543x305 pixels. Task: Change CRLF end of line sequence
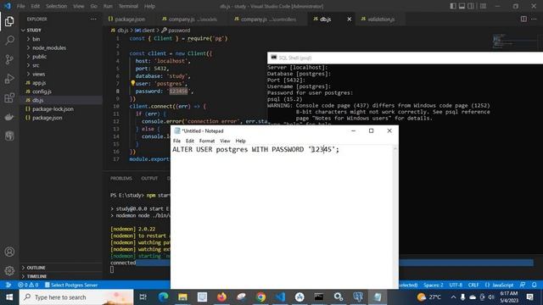pos(473,285)
